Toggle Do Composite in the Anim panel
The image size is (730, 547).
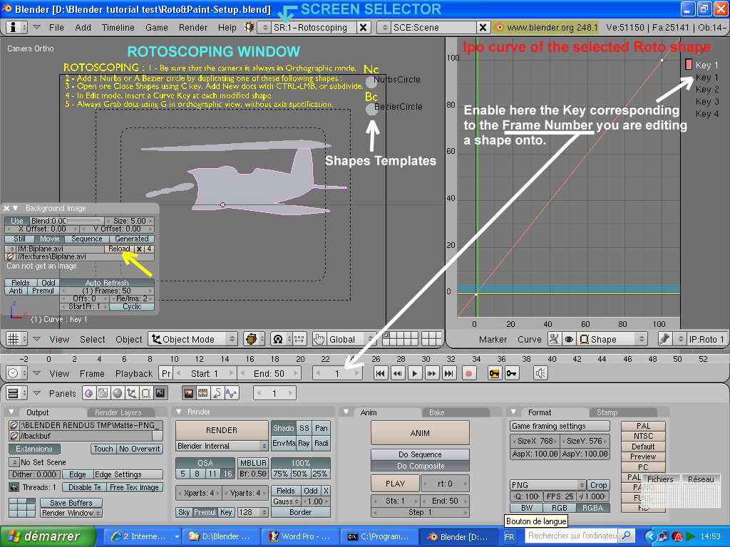point(420,466)
